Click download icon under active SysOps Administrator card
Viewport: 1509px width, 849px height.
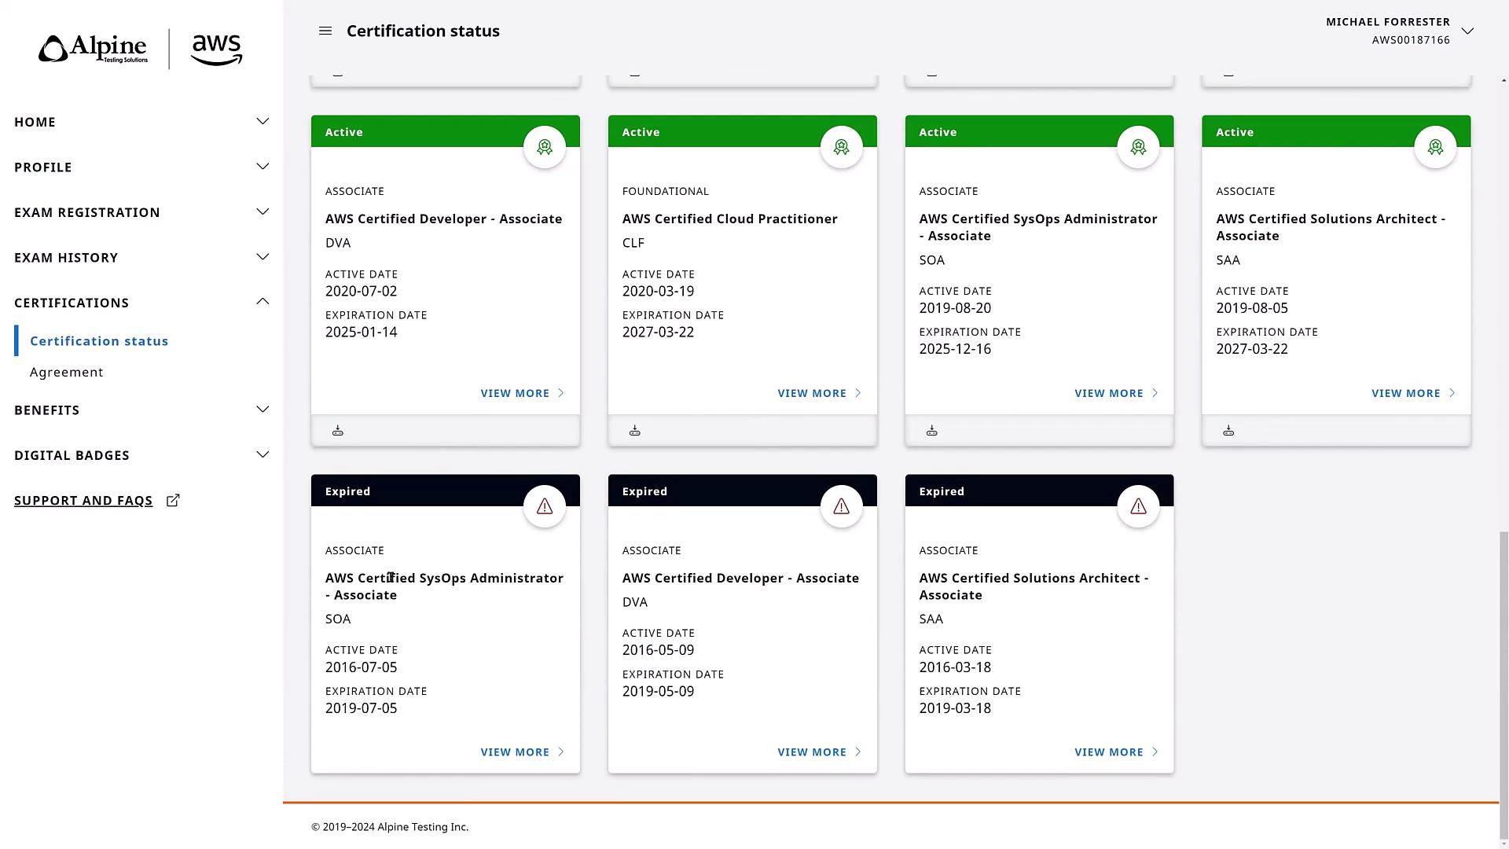pyautogui.click(x=932, y=431)
